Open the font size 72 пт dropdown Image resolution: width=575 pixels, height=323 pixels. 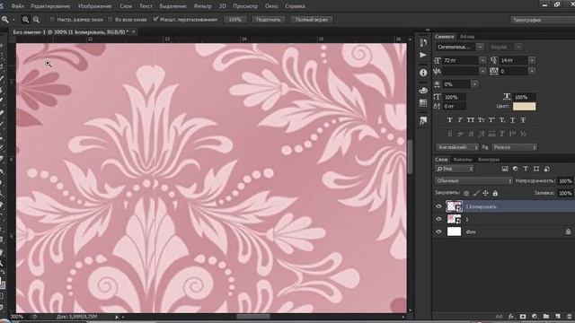(x=482, y=60)
